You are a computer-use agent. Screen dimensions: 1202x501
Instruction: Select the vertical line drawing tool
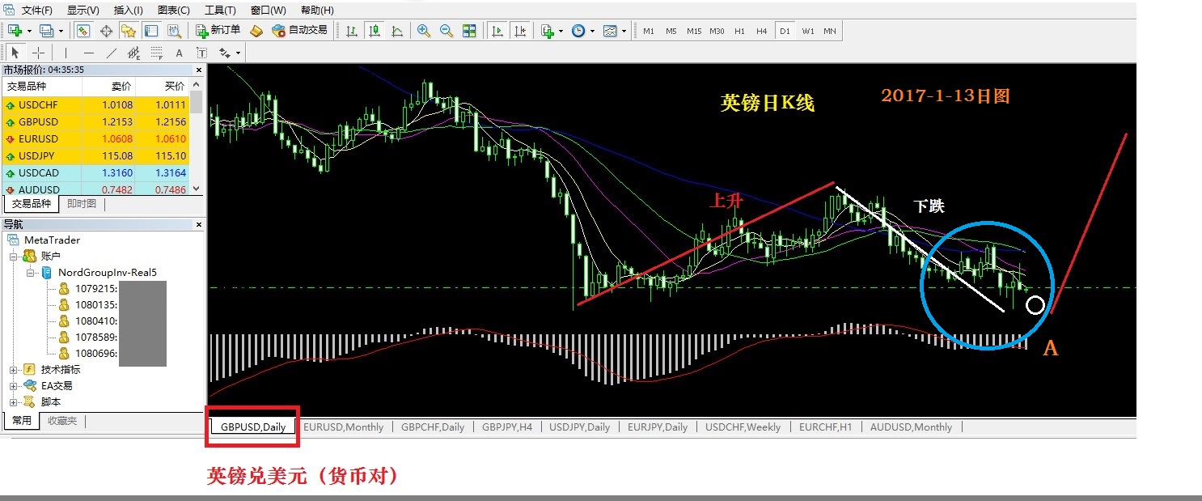66,53
